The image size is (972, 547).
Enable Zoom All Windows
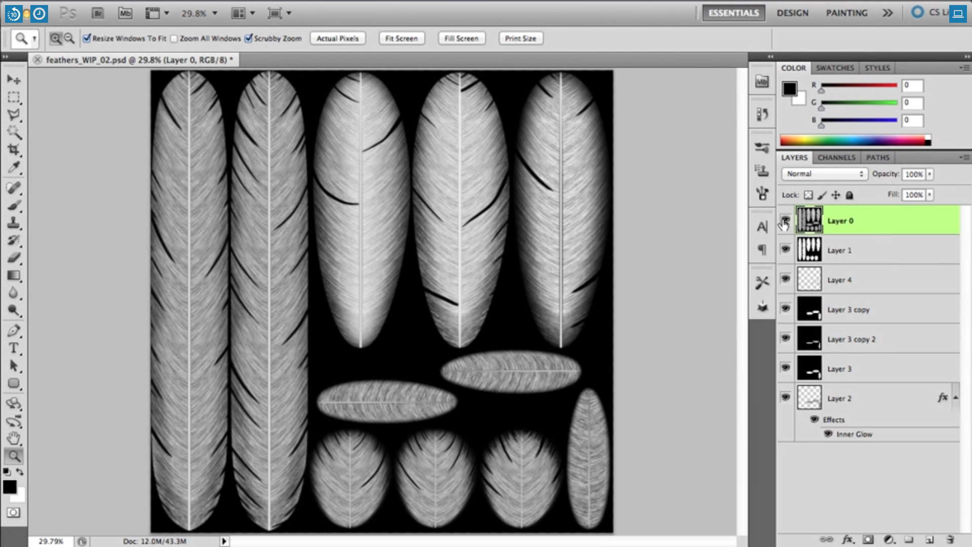[x=174, y=38]
